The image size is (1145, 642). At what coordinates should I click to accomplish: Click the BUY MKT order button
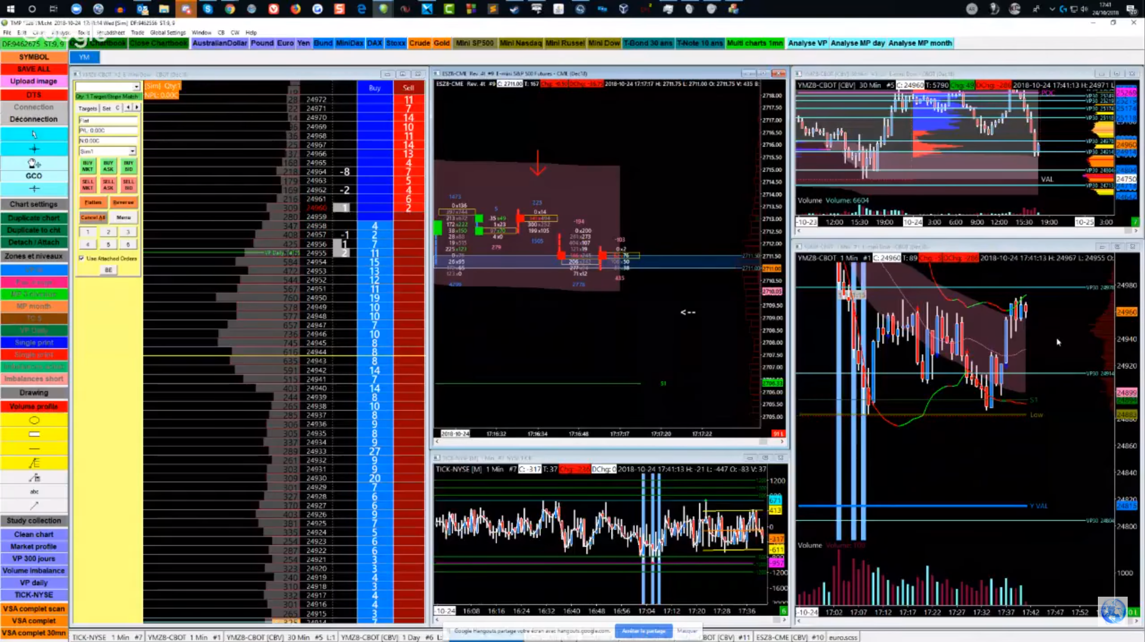tap(88, 166)
